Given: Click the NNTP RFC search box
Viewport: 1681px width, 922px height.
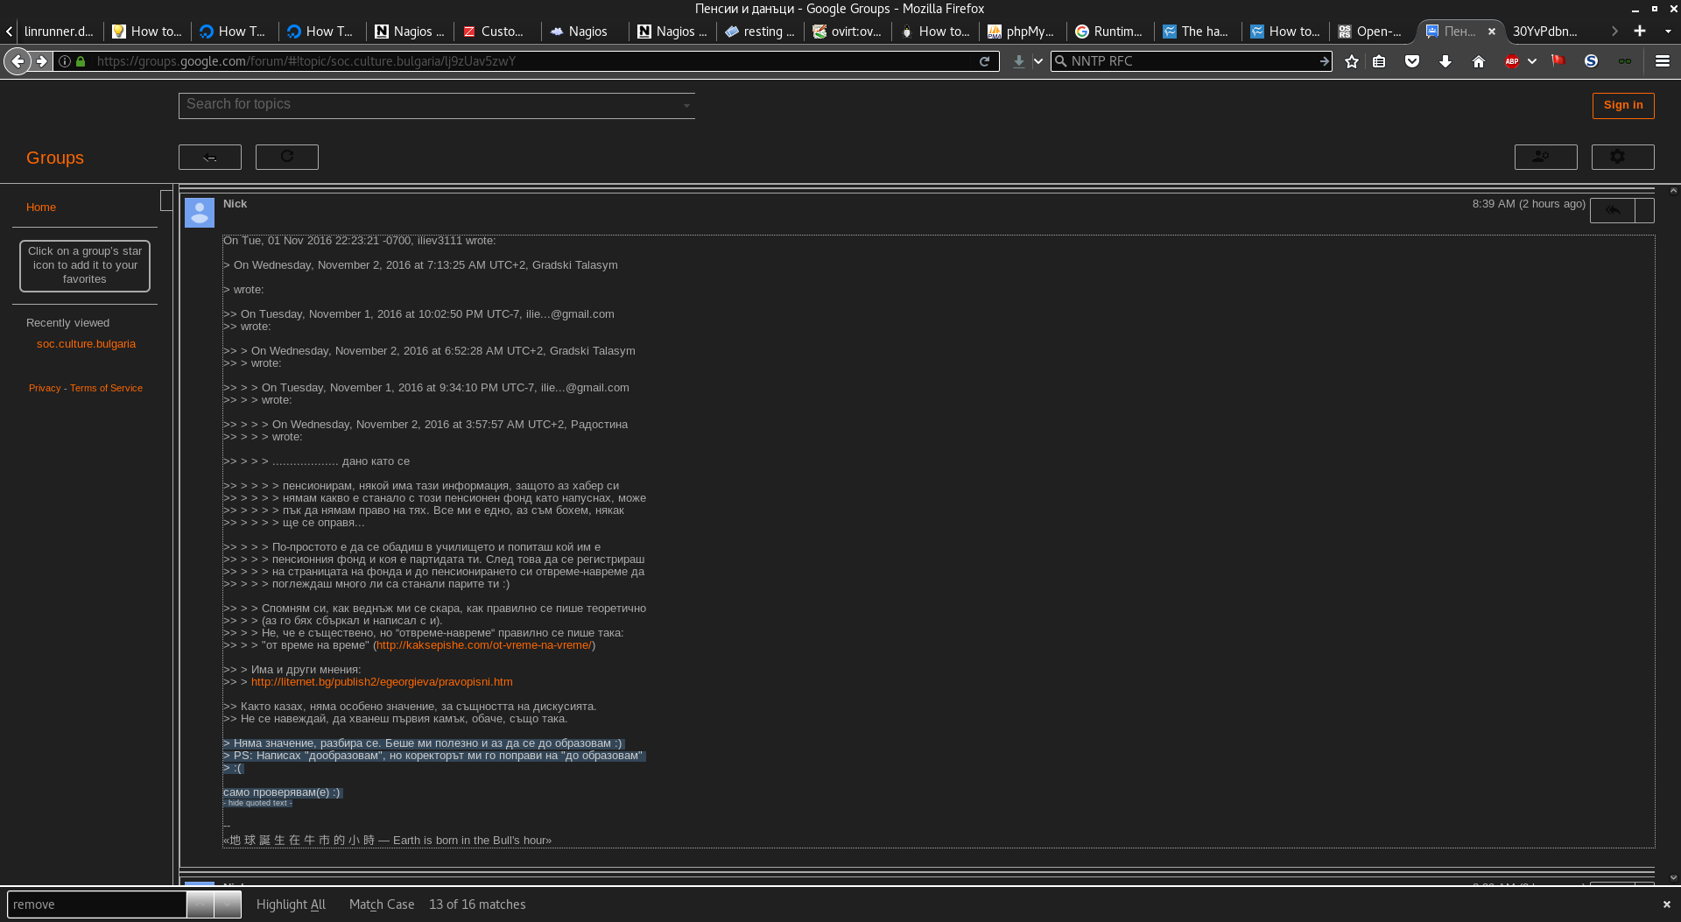Looking at the screenshot, I should click(x=1192, y=61).
